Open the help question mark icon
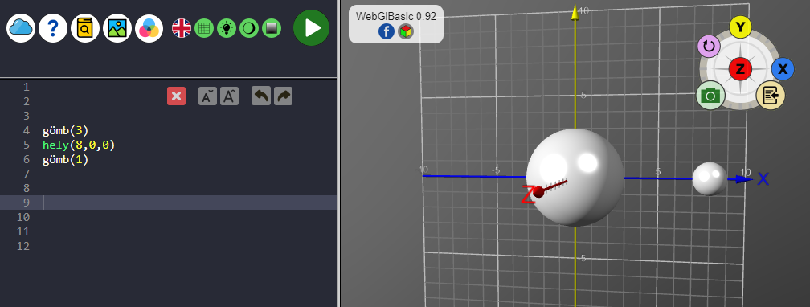The width and height of the screenshot is (810, 307). [53, 28]
